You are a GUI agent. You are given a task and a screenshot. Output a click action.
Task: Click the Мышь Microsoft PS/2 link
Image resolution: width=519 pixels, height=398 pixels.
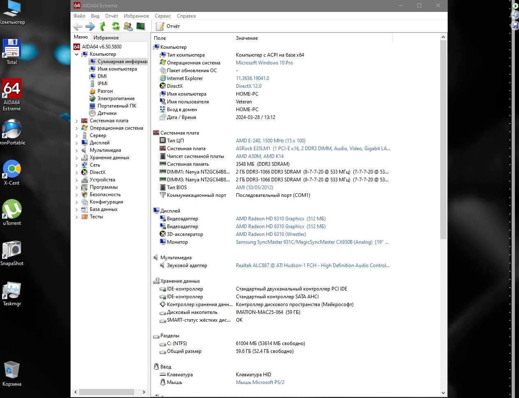260,382
